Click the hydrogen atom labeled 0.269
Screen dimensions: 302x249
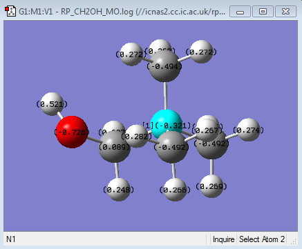(x=211, y=186)
